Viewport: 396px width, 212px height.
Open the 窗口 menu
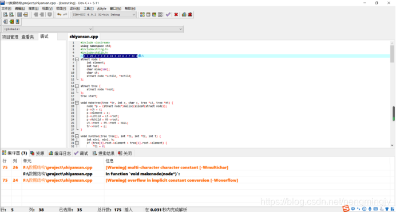116,9
